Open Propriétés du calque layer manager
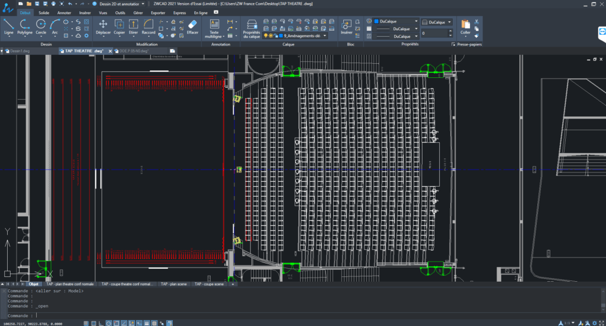 (252, 28)
